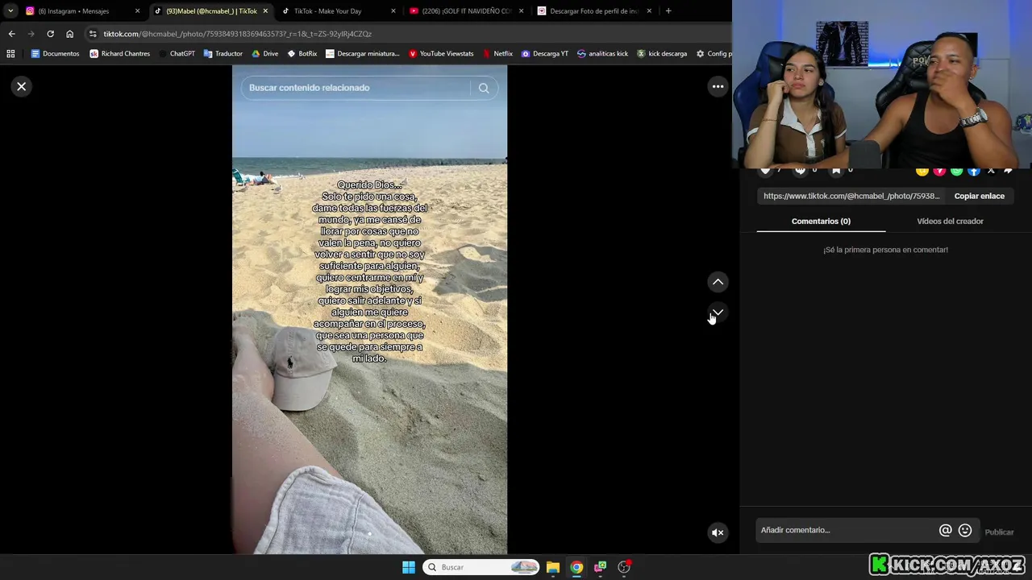Reload the current page
Viewport: 1032px width, 580px height.
[50, 34]
